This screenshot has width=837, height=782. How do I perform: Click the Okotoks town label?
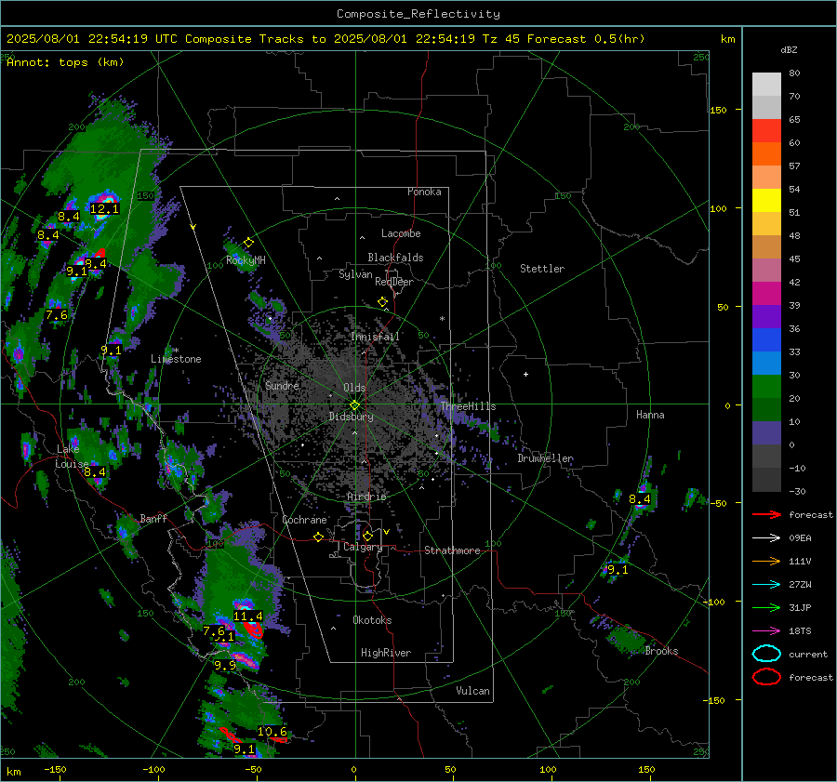[x=372, y=620]
